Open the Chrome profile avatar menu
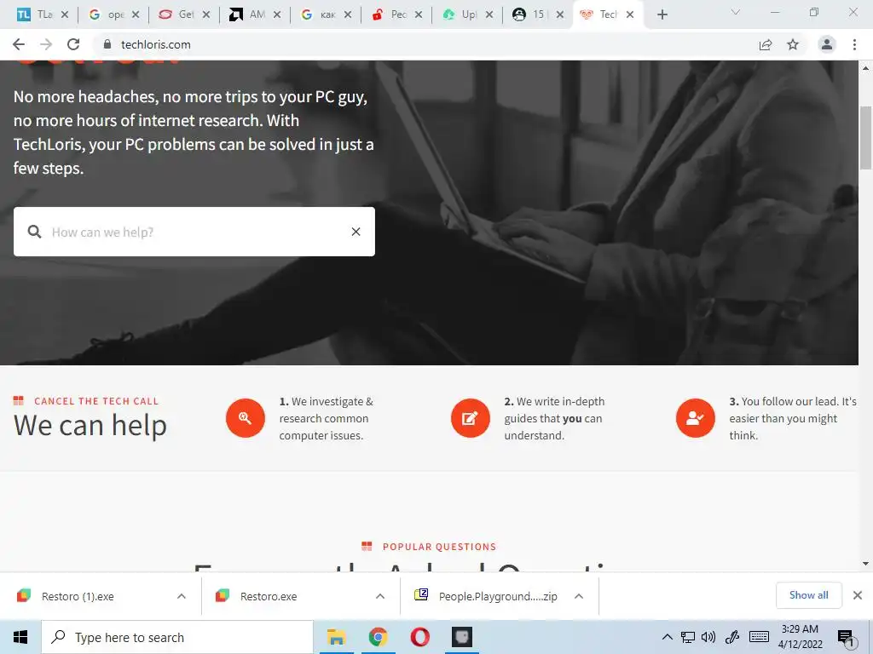Image resolution: width=873 pixels, height=654 pixels. click(827, 44)
